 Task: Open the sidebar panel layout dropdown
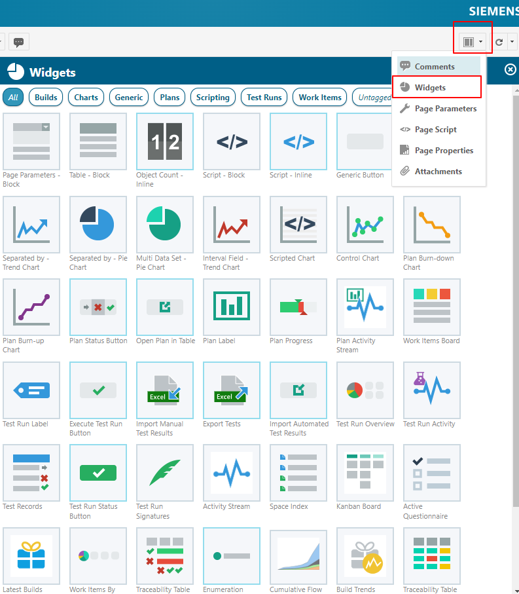click(473, 42)
